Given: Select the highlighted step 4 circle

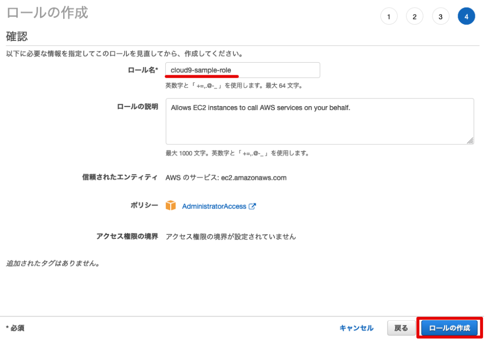Looking at the screenshot, I should [466, 16].
